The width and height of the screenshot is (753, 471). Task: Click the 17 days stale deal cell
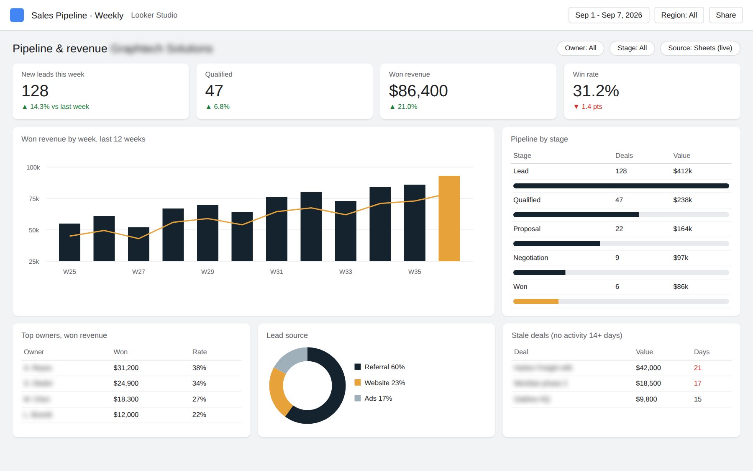pos(698,383)
